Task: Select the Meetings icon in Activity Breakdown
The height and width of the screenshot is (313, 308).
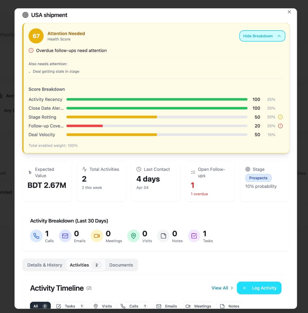Action: click(97, 236)
